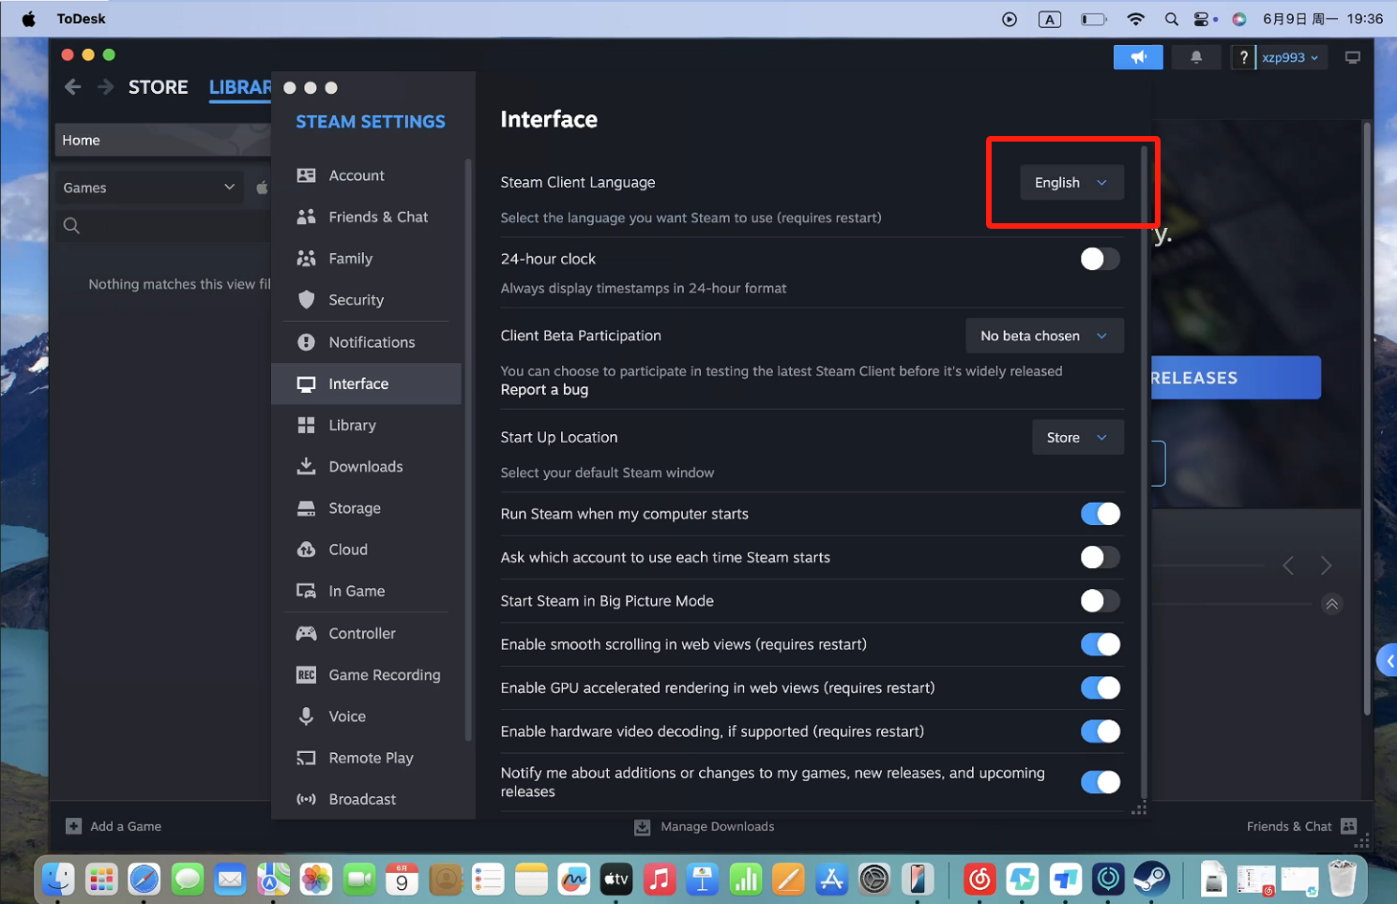This screenshot has height=904, width=1397.
Task: Open Music app from the Dock
Action: pos(660,879)
